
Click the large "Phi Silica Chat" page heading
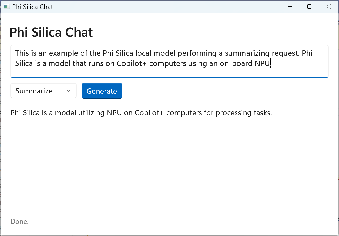[51, 33]
